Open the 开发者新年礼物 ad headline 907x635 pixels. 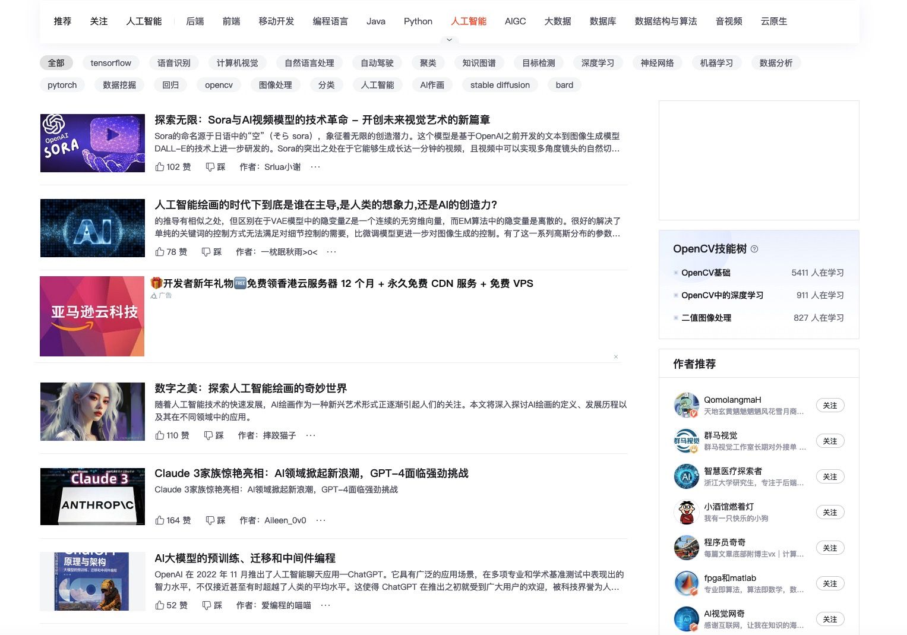pyautogui.click(x=342, y=283)
